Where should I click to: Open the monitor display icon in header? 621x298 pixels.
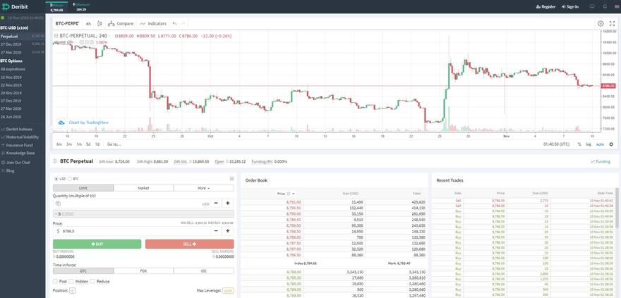(x=593, y=7)
